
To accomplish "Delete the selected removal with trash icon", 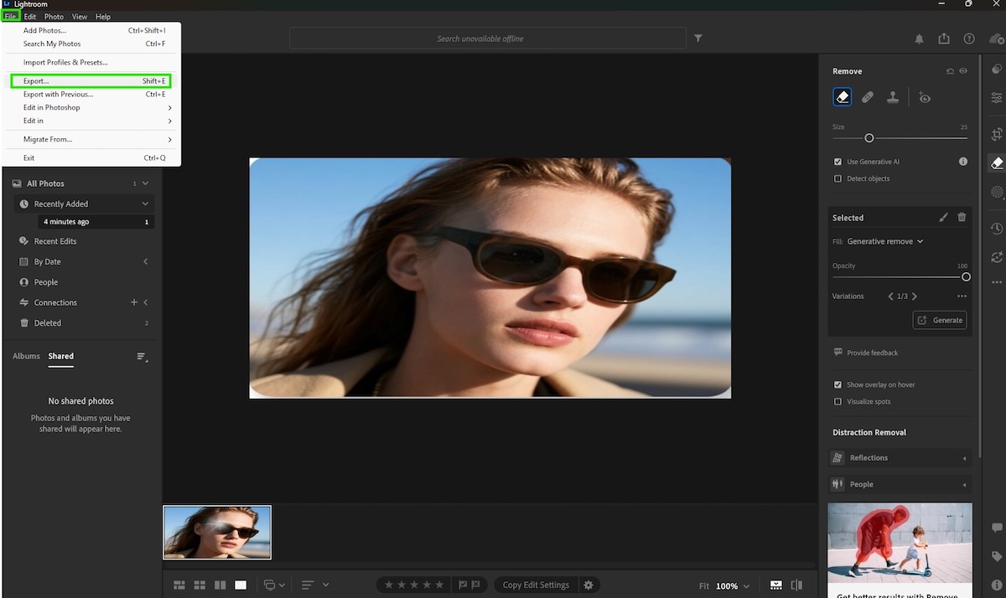I will pyautogui.click(x=962, y=218).
